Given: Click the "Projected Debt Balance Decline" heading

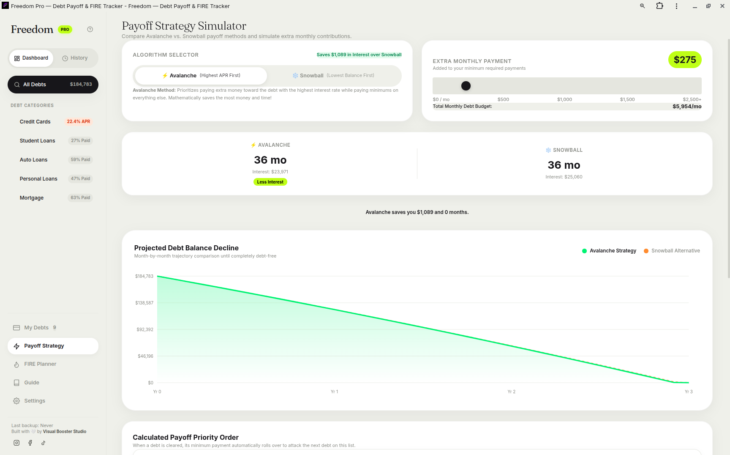Looking at the screenshot, I should point(186,248).
